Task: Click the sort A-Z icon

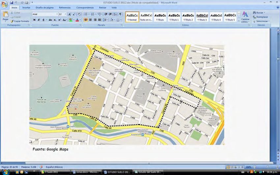Action: (x=115, y=14)
